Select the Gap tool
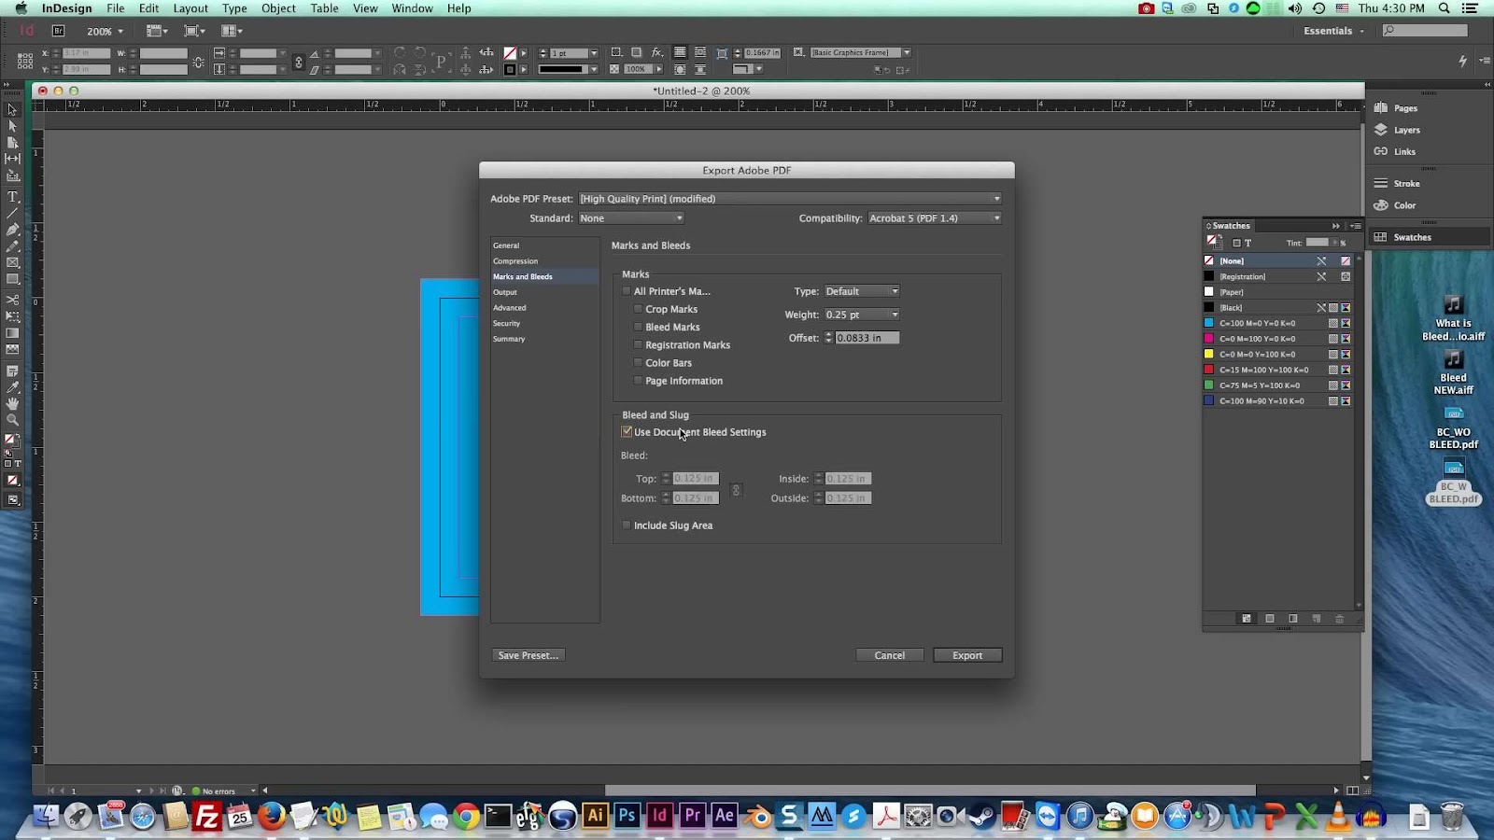The height and width of the screenshot is (840, 1494). coord(12,160)
